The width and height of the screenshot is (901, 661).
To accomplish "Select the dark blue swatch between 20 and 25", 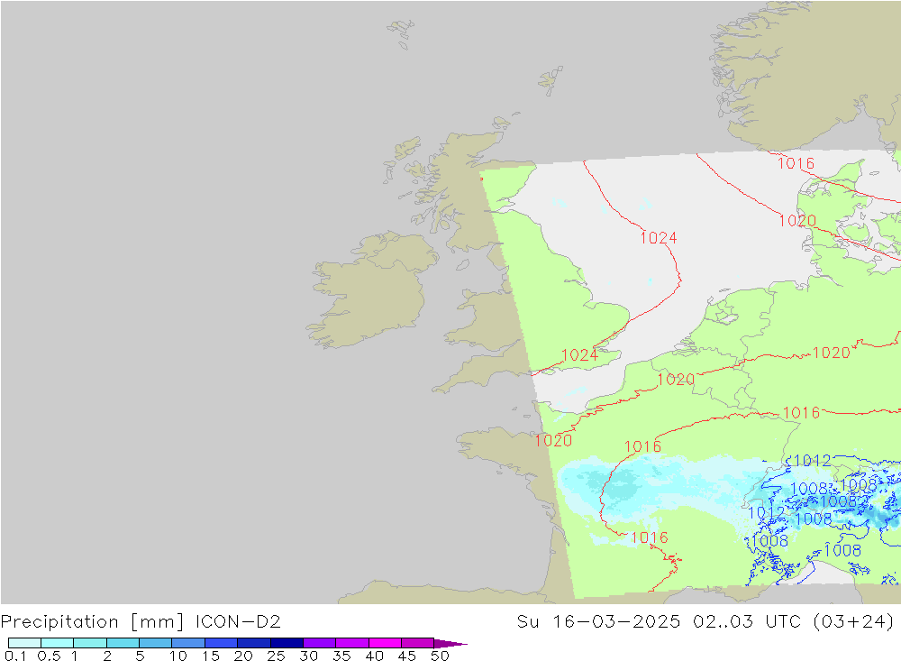I will (x=254, y=643).
